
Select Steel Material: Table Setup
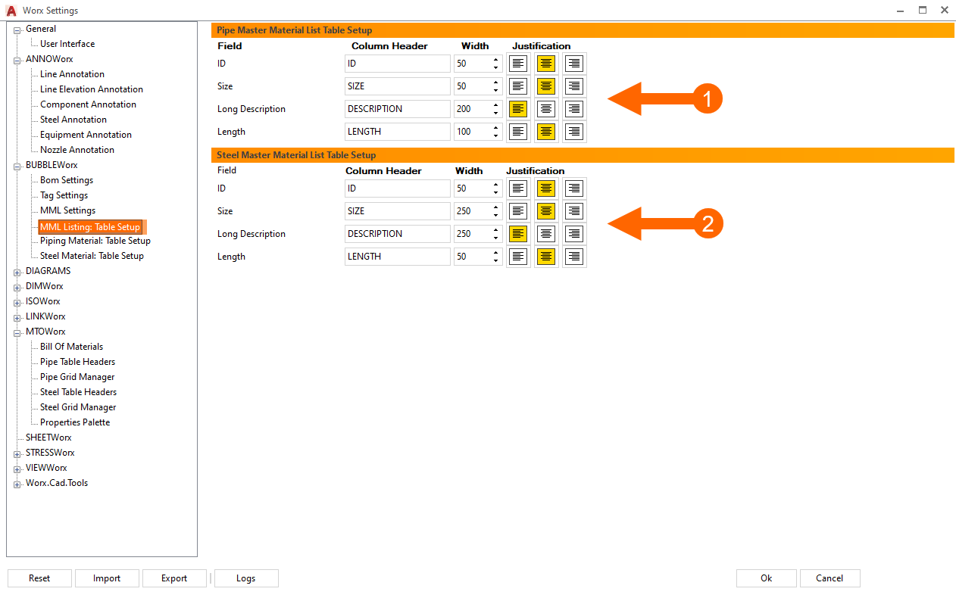click(92, 256)
